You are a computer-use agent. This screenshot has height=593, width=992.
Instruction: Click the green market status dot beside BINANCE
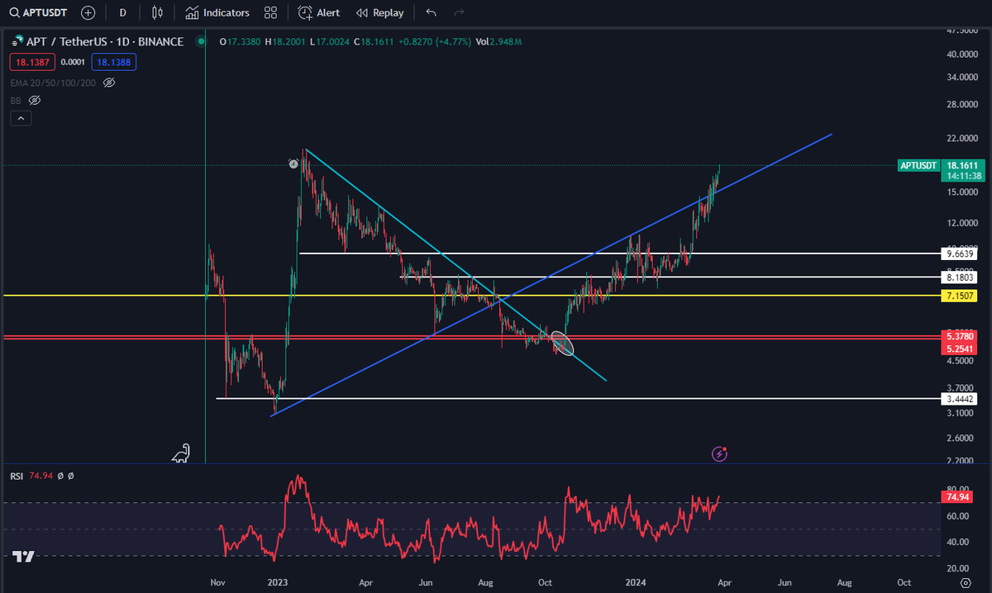200,41
